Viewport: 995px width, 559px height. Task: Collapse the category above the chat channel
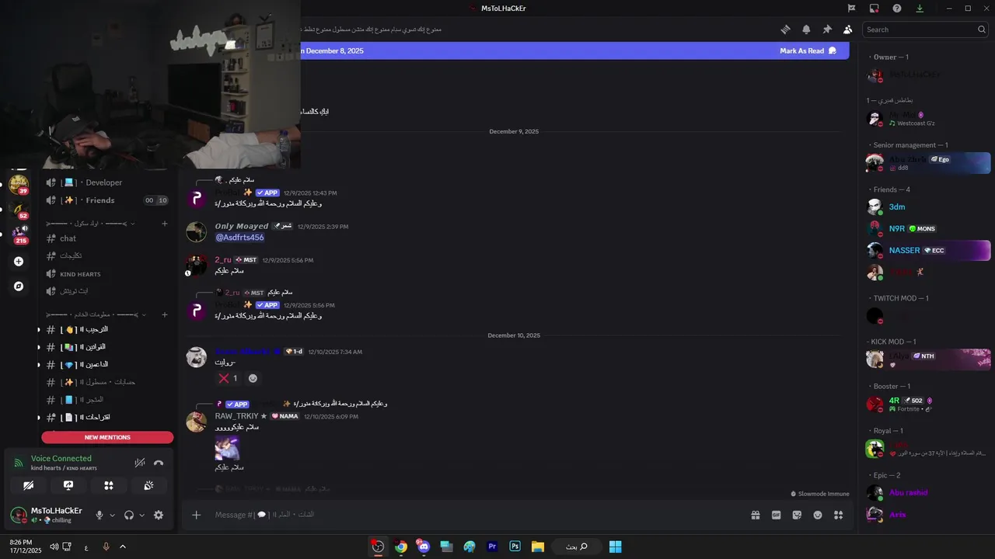click(92, 224)
